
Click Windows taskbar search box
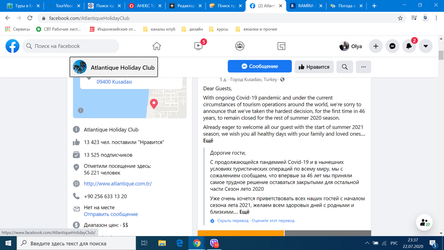(76, 243)
